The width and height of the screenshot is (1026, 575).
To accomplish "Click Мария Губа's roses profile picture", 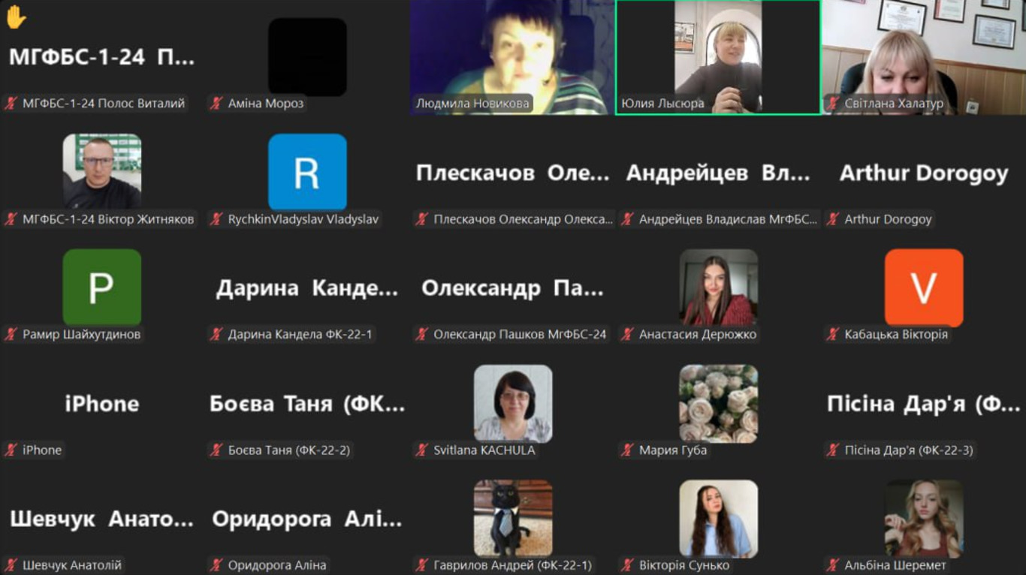I will (719, 403).
